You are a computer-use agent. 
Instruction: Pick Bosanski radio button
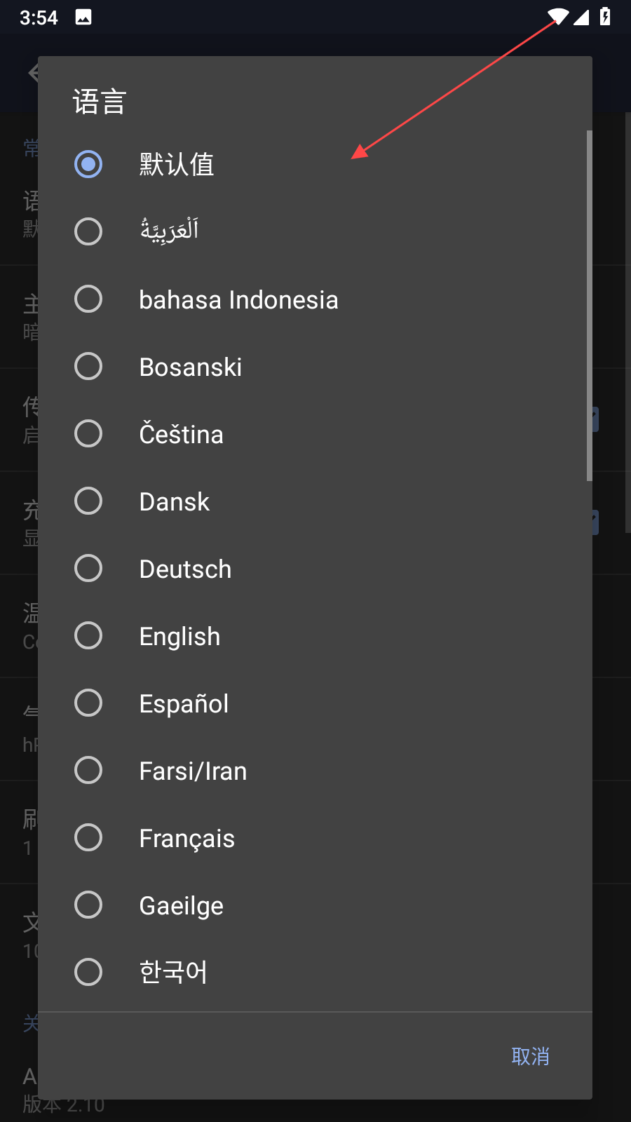(88, 366)
